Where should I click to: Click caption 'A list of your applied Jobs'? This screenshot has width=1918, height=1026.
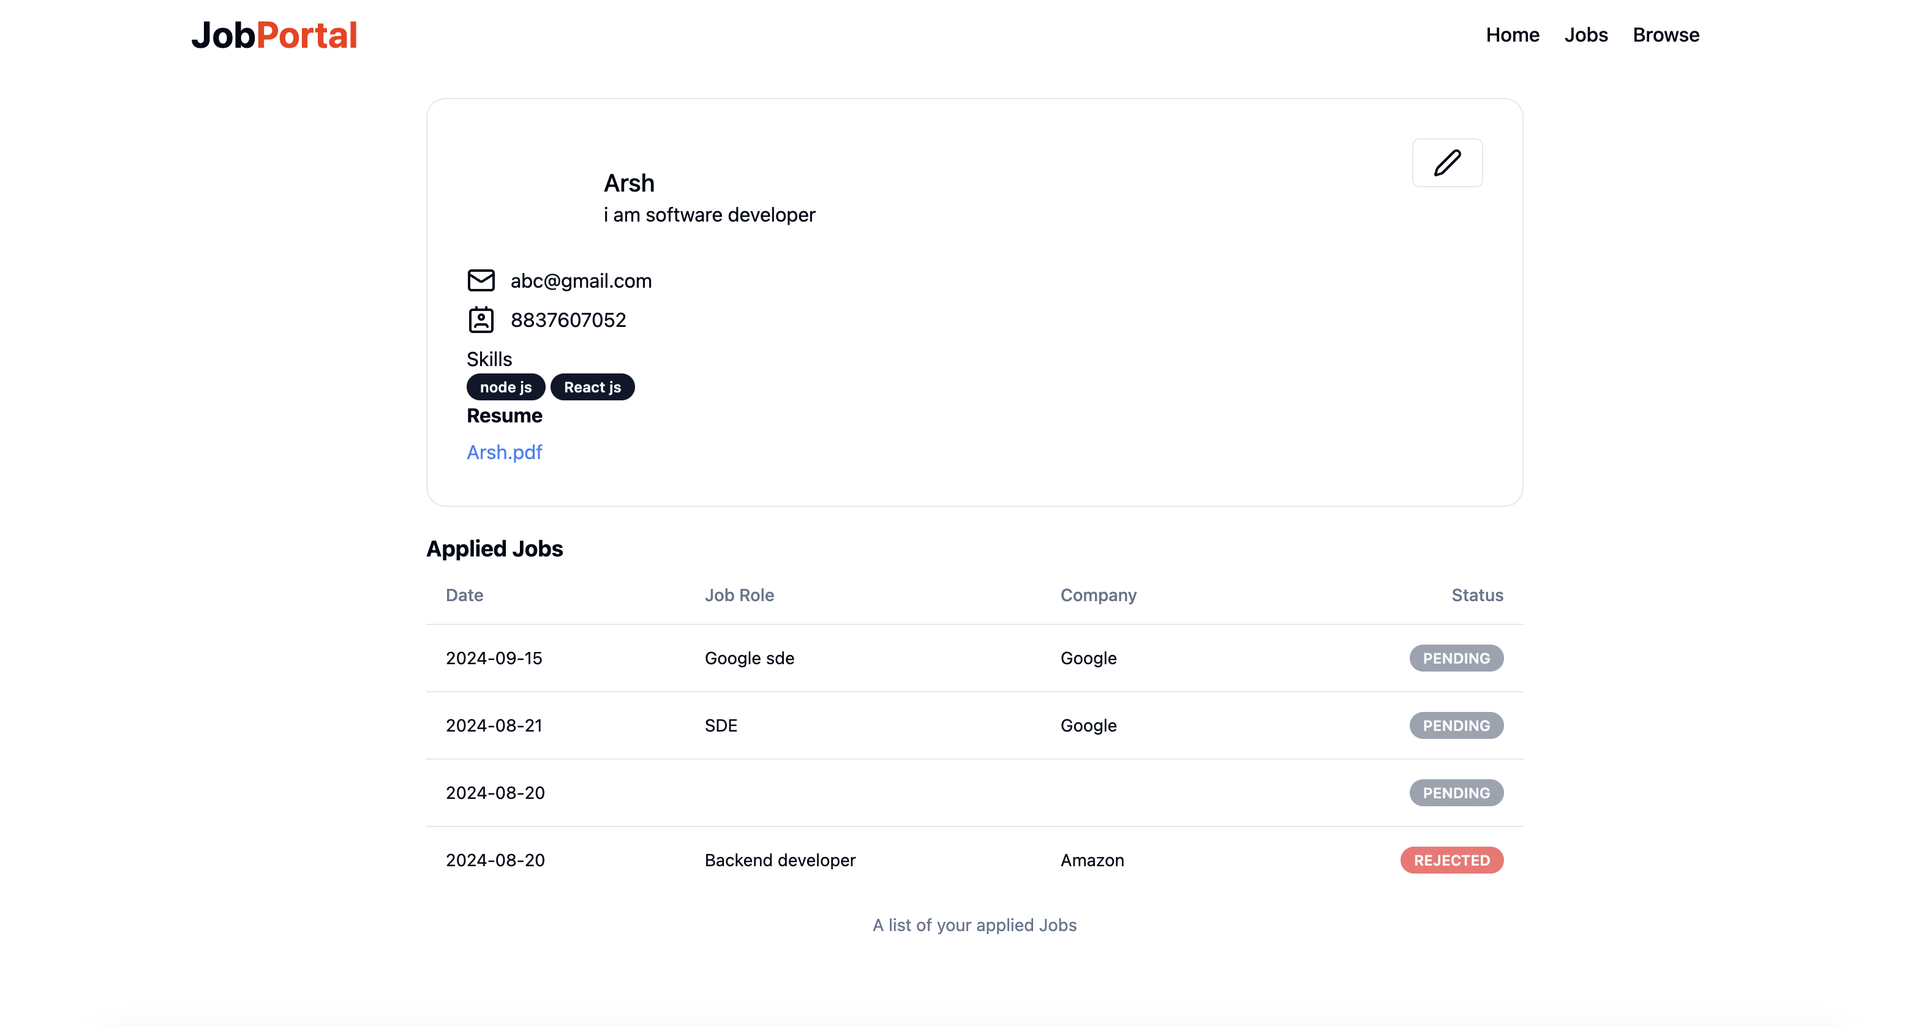click(x=974, y=925)
